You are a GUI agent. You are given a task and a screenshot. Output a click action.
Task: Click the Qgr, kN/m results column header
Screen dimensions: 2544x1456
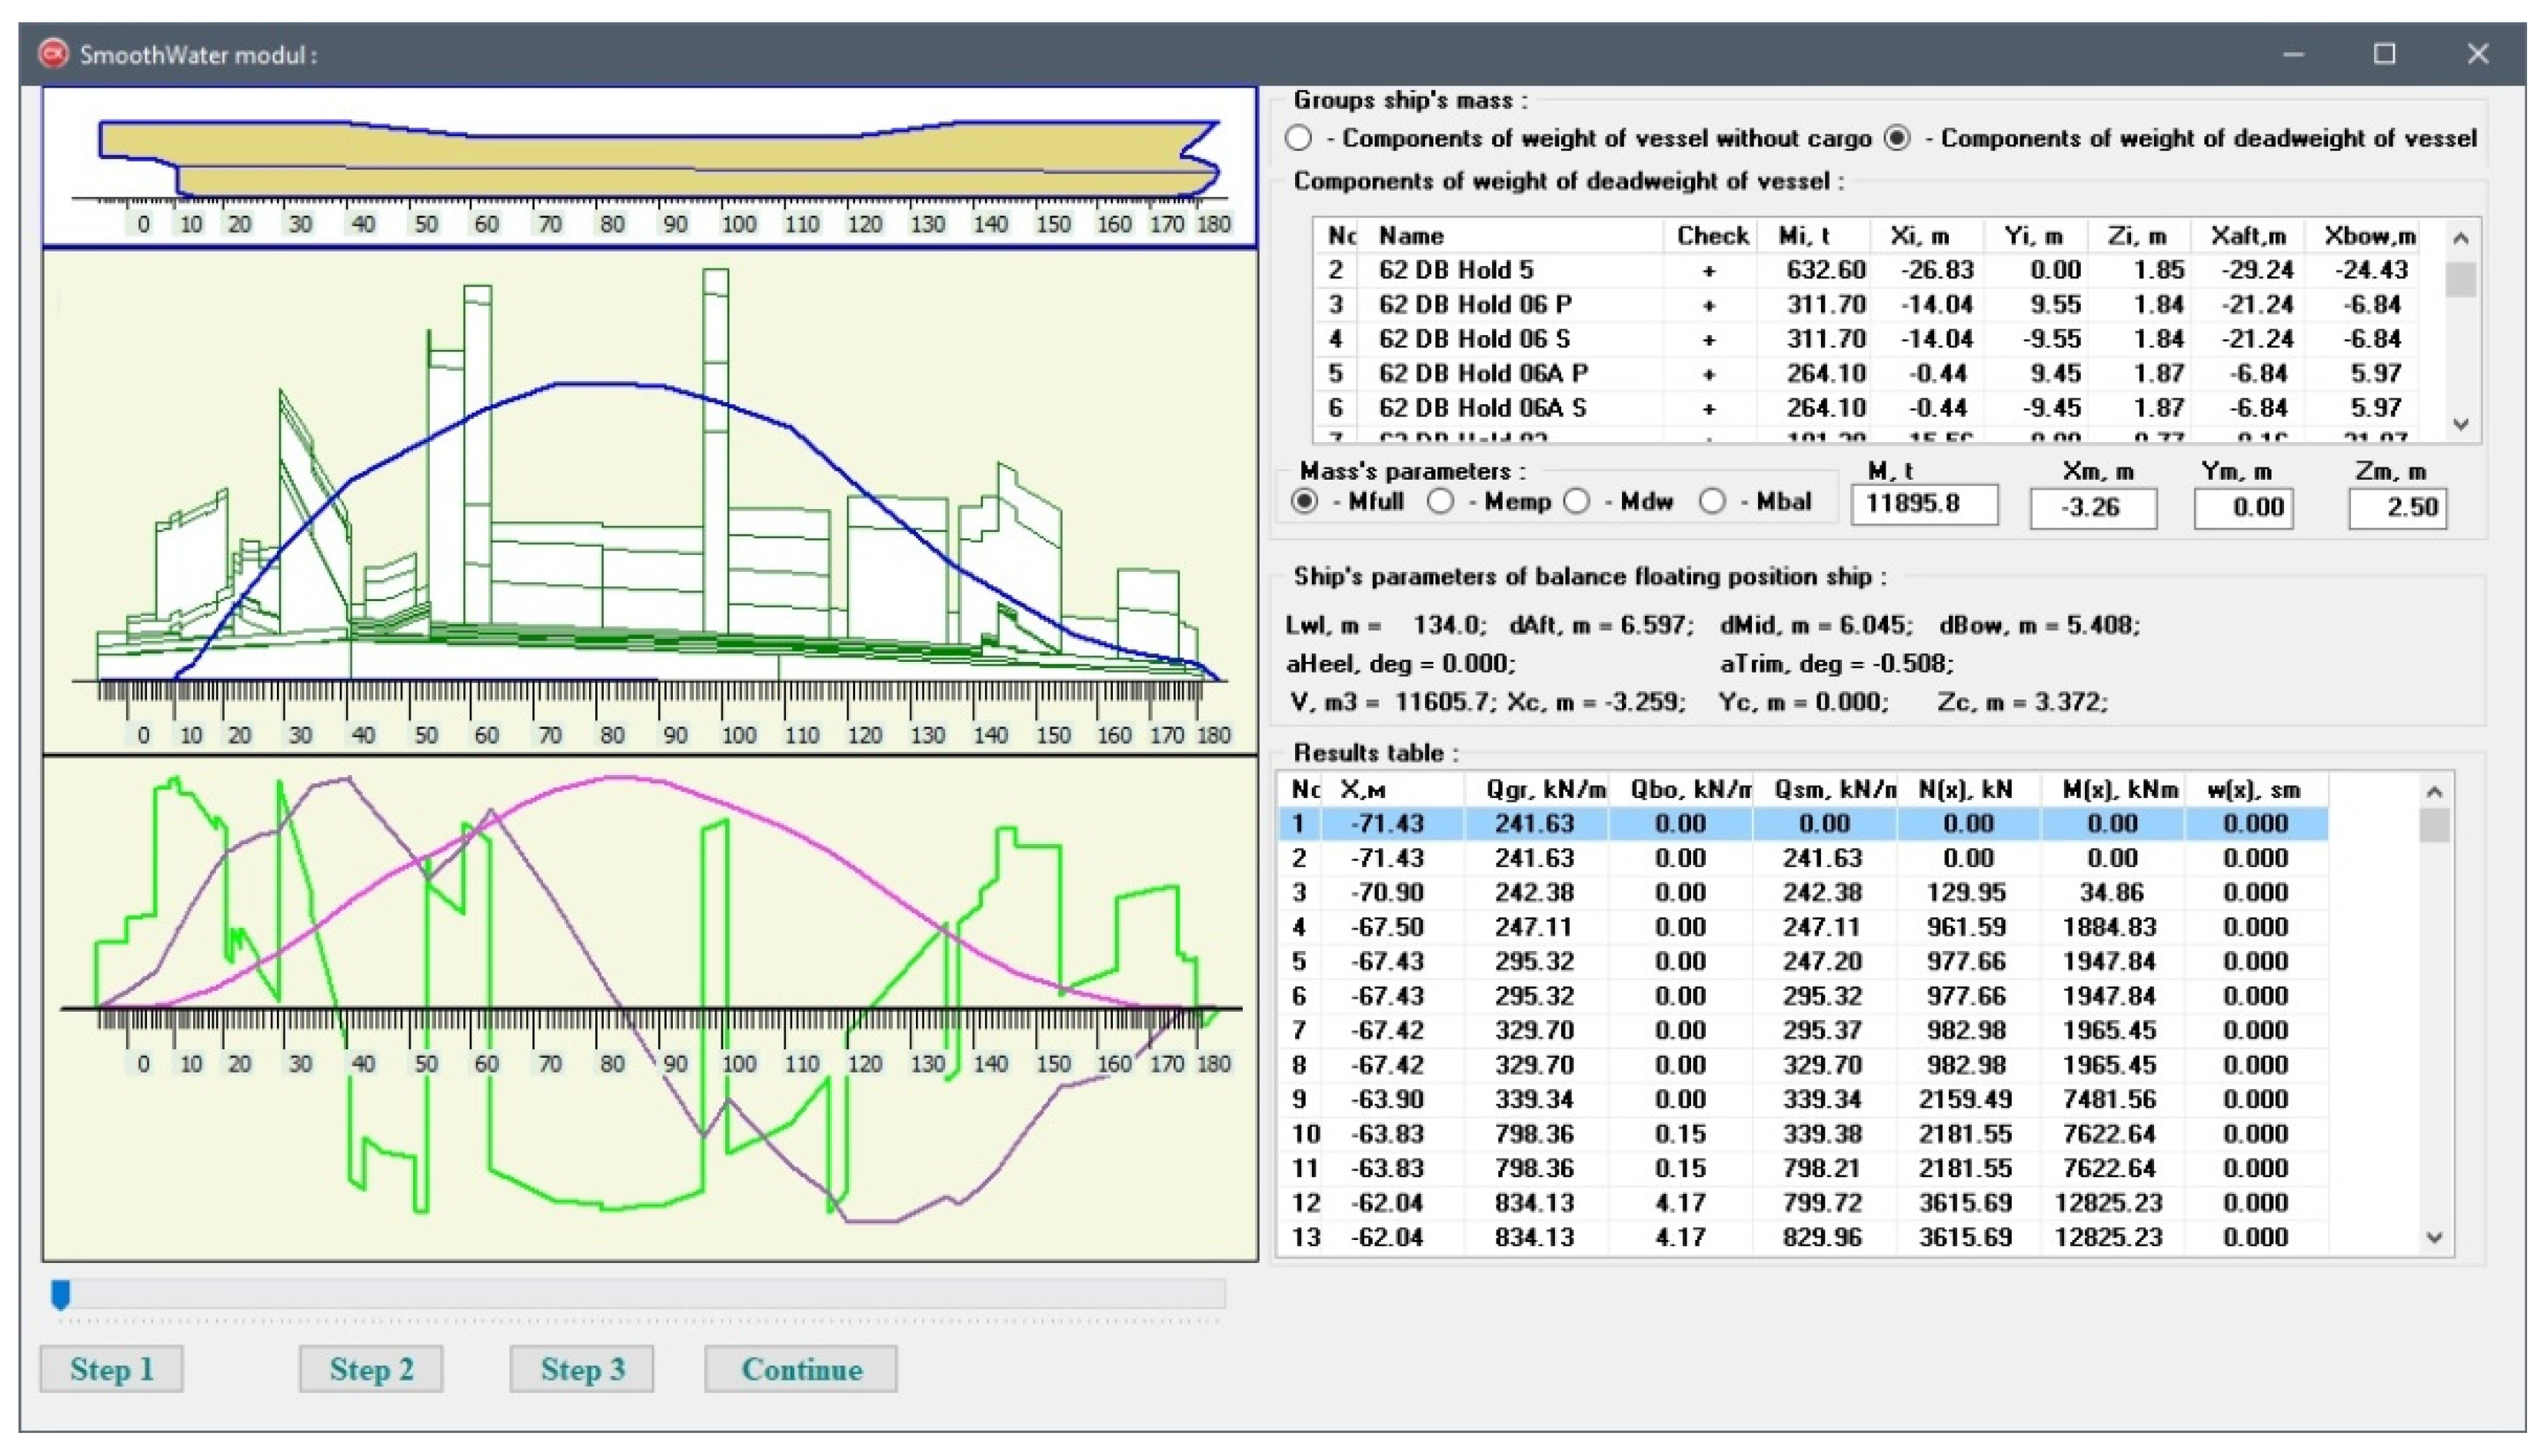[1544, 790]
